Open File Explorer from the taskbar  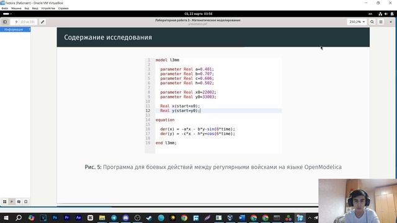tap(102, 217)
